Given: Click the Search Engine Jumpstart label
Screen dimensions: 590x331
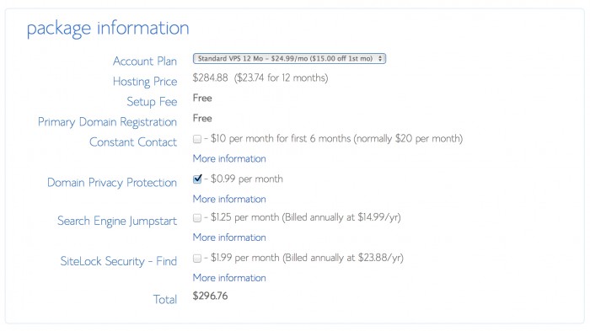Looking at the screenshot, I should (x=117, y=222).
